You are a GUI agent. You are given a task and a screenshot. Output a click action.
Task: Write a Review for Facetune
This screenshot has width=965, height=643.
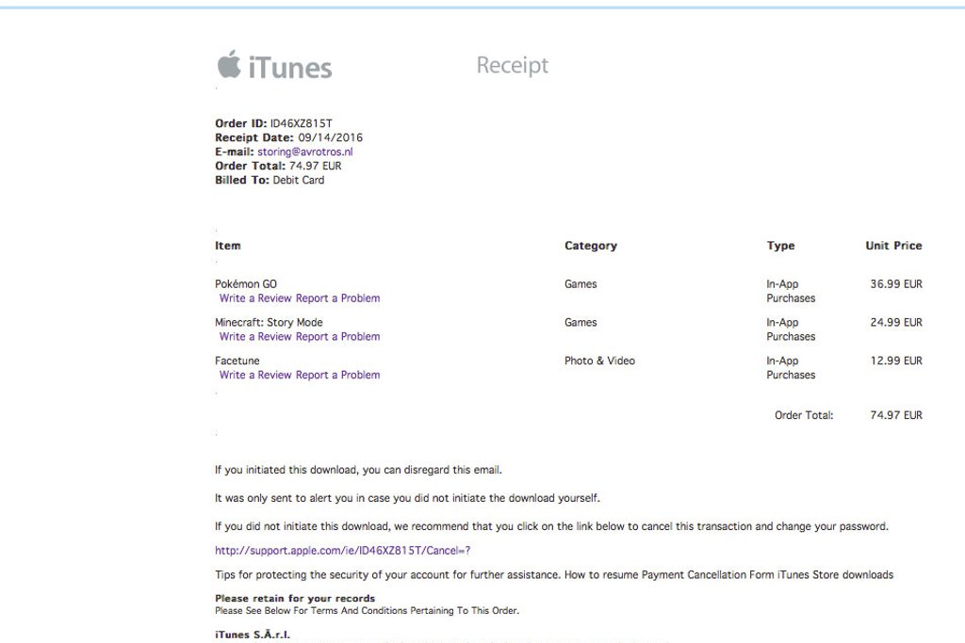[255, 376]
